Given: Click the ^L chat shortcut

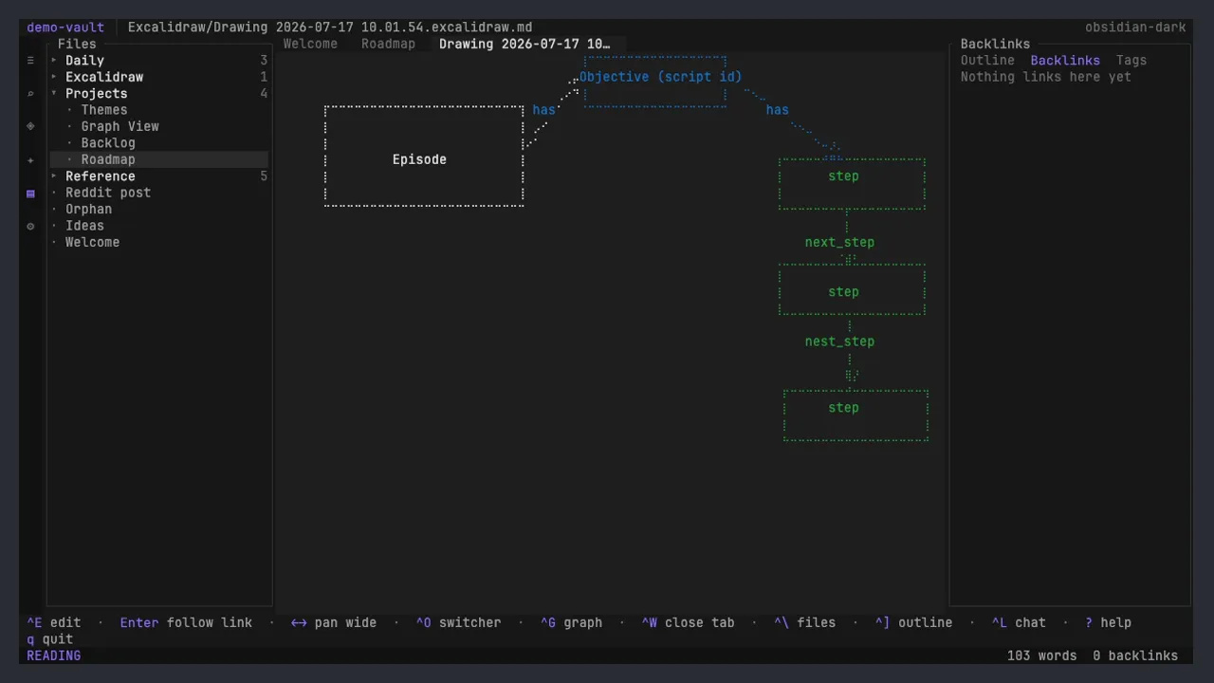Looking at the screenshot, I should pyautogui.click(x=1019, y=623).
